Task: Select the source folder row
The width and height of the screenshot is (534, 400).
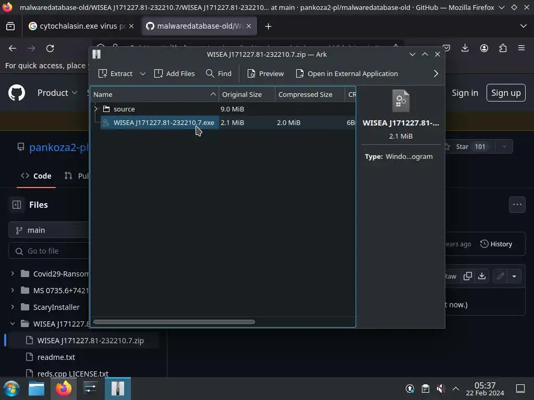Action: pyautogui.click(x=223, y=109)
